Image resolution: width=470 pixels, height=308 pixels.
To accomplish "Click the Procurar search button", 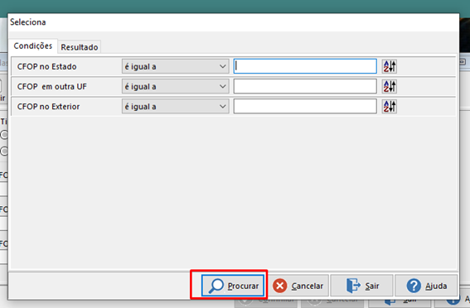I will click(x=233, y=286).
